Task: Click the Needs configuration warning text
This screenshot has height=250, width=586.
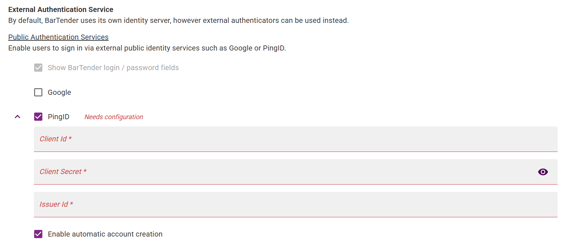Action: [x=114, y=117]
